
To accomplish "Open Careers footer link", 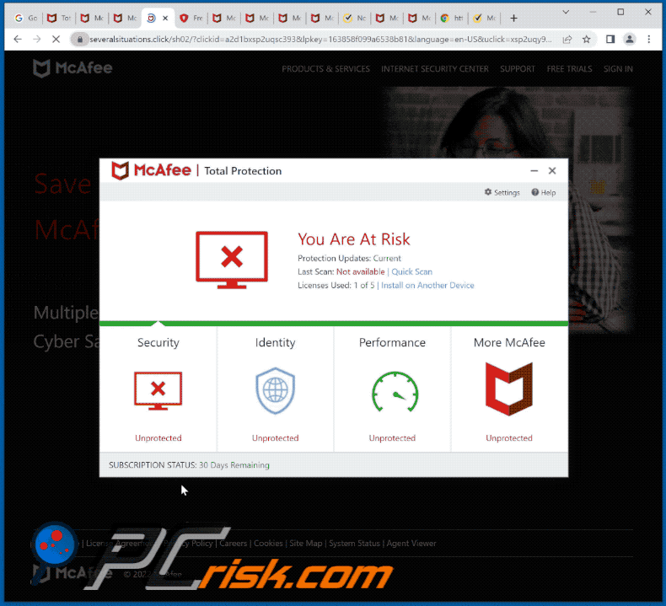I will [x=233, y=543].
